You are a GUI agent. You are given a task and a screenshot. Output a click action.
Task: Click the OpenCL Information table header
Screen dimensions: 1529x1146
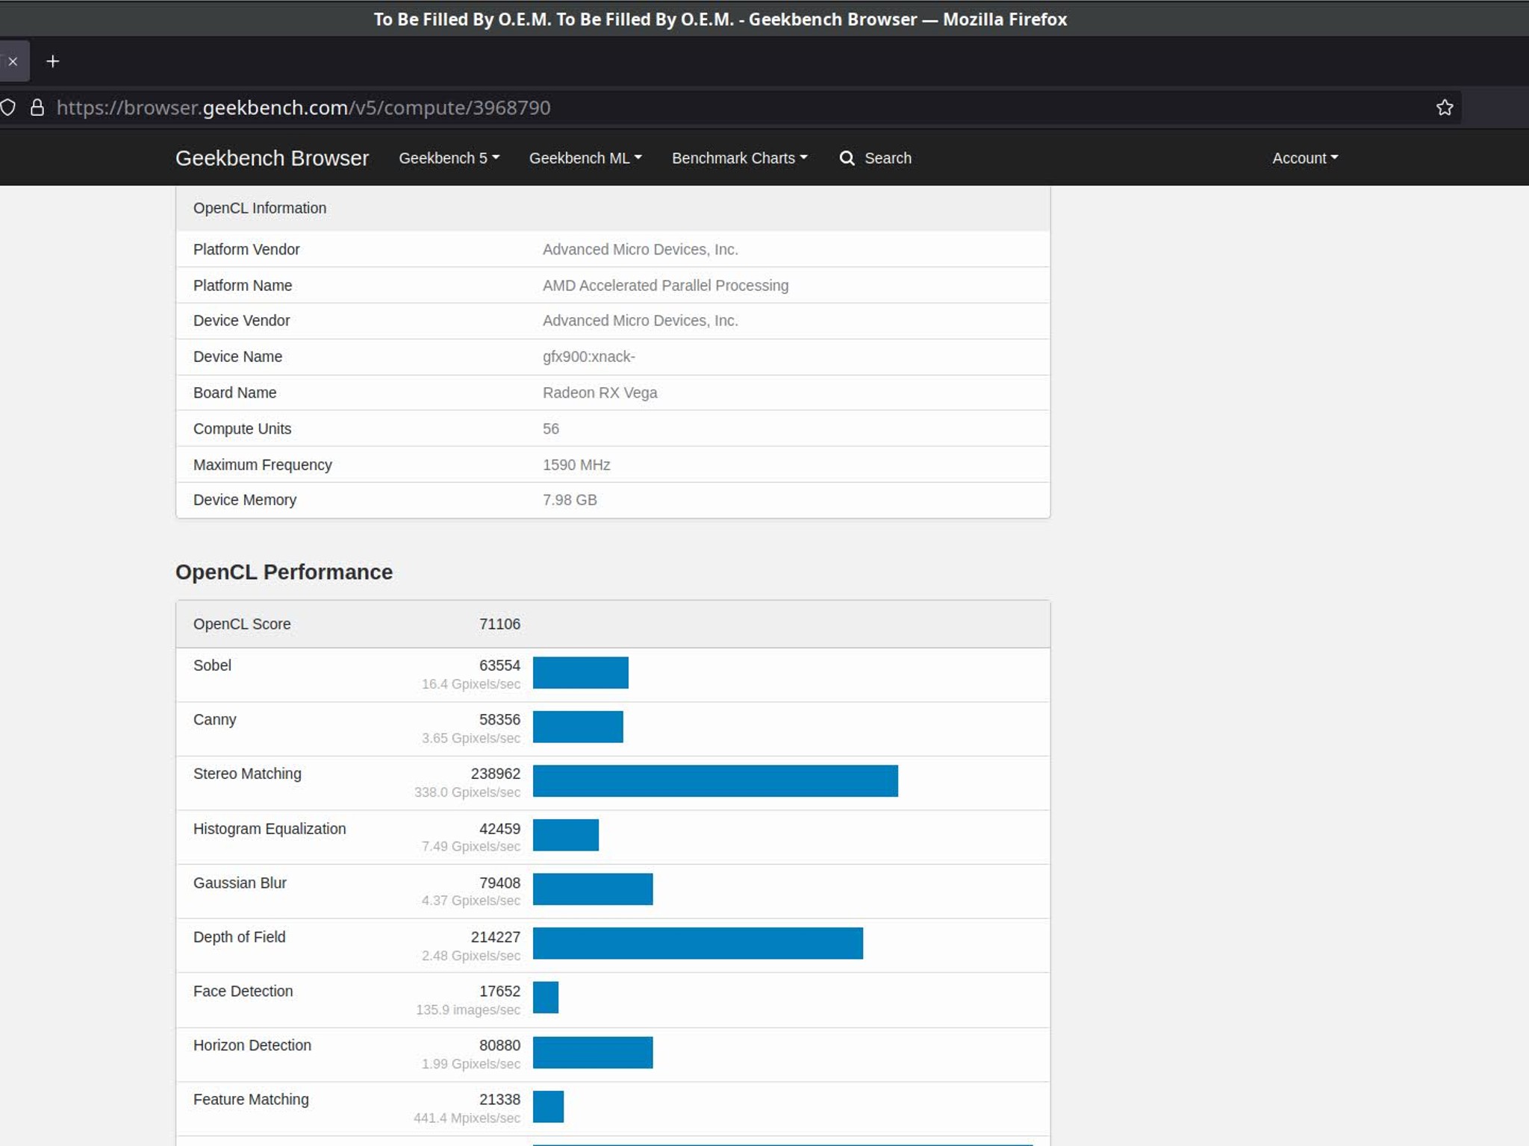613,208
